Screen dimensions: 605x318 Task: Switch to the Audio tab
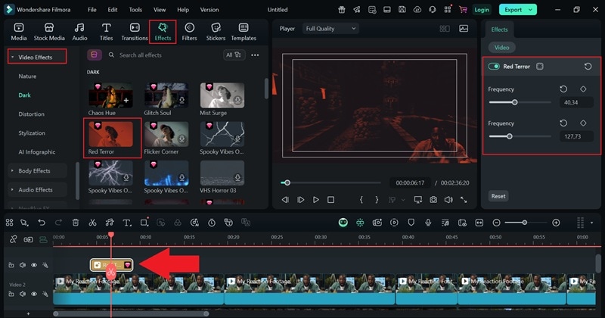(79, 32)
